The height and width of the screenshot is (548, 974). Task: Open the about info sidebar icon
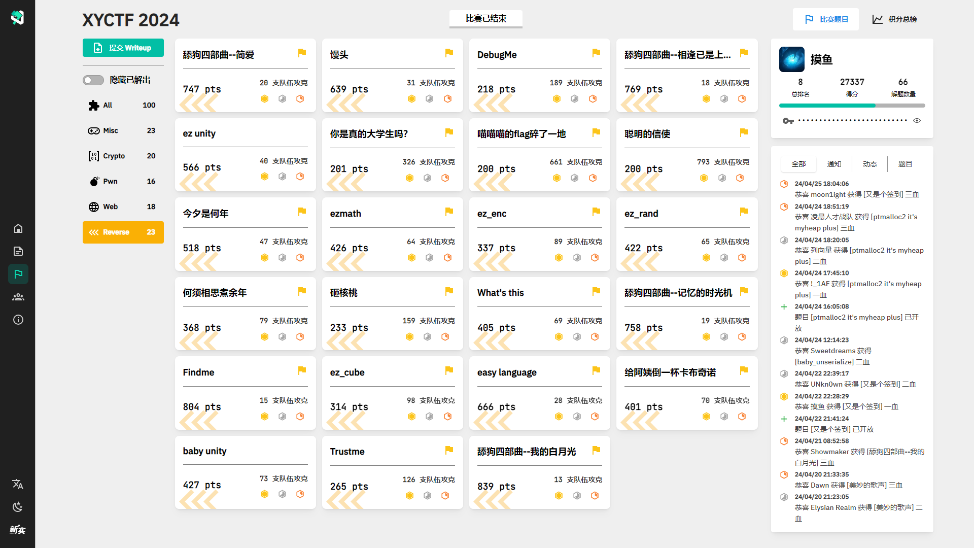(18, 320)
